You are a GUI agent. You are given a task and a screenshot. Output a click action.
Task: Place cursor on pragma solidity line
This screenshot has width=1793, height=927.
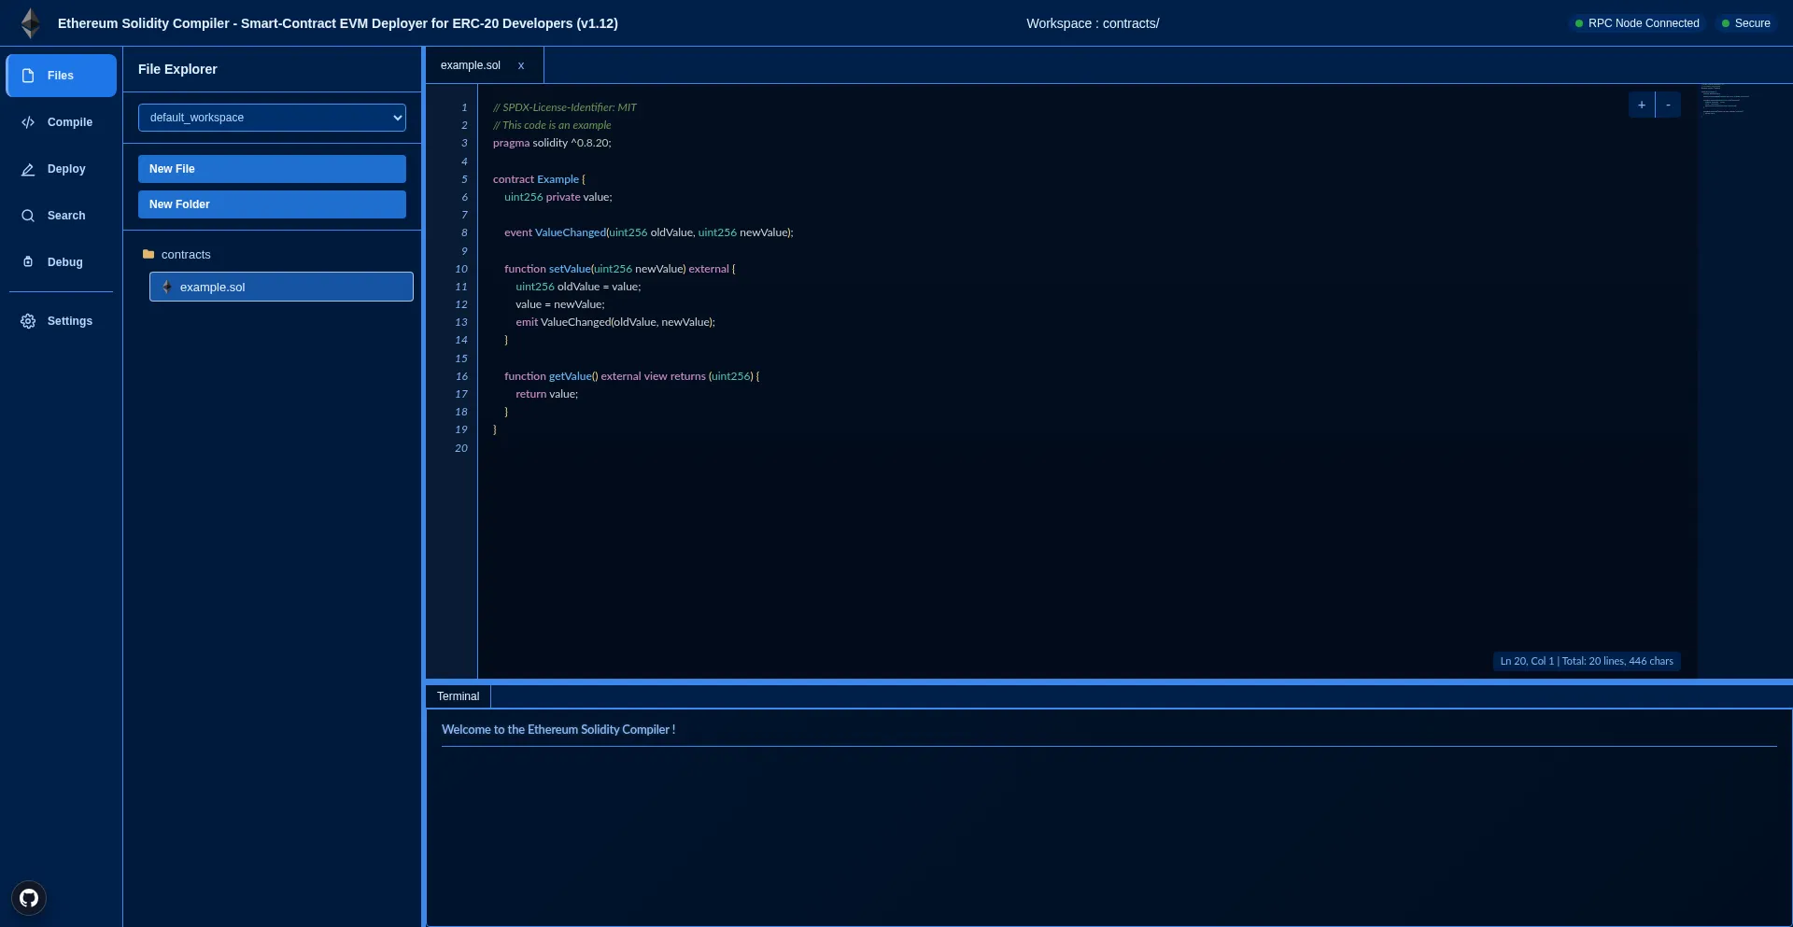[x=552, y=143]
